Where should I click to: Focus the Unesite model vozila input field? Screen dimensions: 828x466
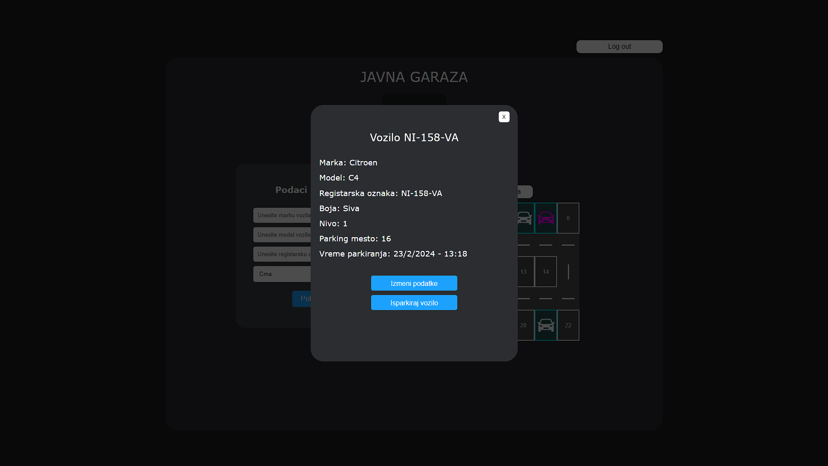point(282,235)
